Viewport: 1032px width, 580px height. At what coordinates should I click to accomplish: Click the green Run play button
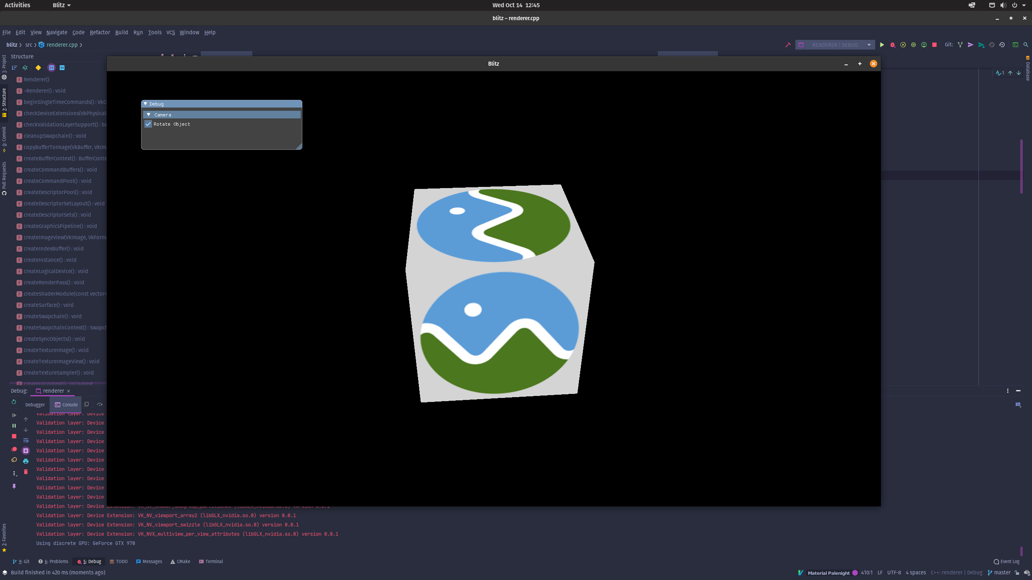click(882, 45)
